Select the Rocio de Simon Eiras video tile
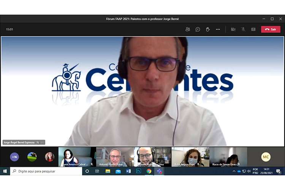Viewport: 285px width, 190px height. (228, 157)
